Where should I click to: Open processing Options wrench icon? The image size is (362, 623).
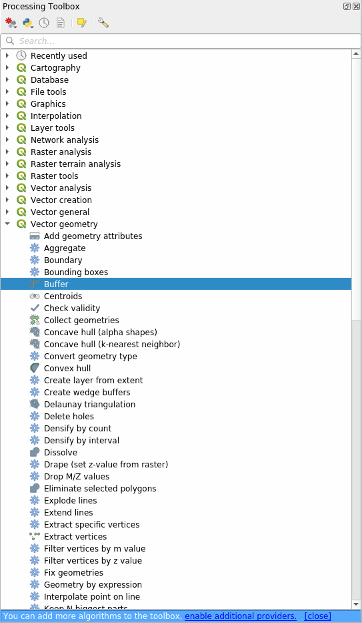pyautogui.click(x=103, y=23)
